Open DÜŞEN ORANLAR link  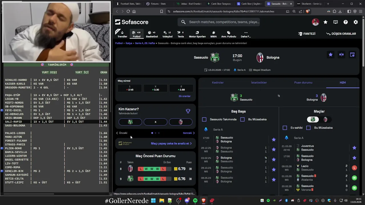click(341, 34)
